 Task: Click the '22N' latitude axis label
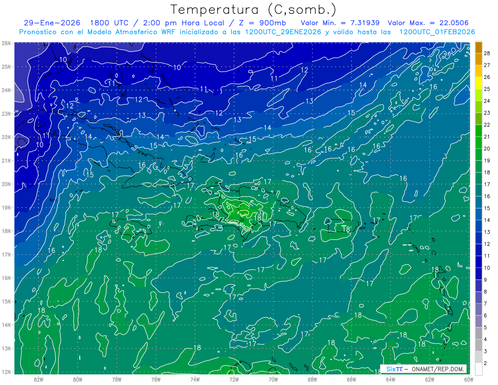(6, 137)
